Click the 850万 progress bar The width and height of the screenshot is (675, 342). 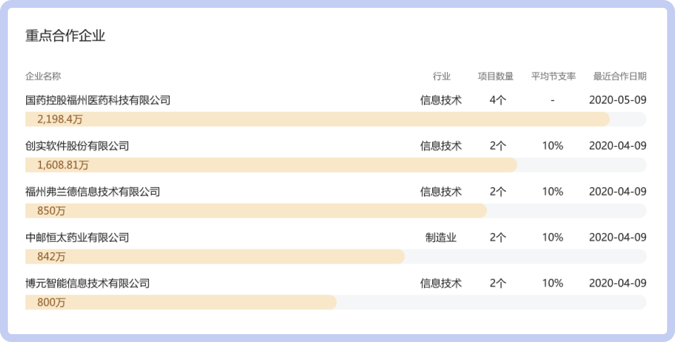(255, 211)
